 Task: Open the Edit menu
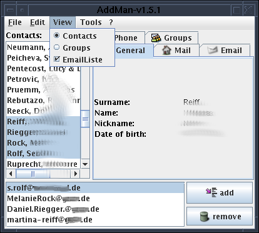[38, 22]
